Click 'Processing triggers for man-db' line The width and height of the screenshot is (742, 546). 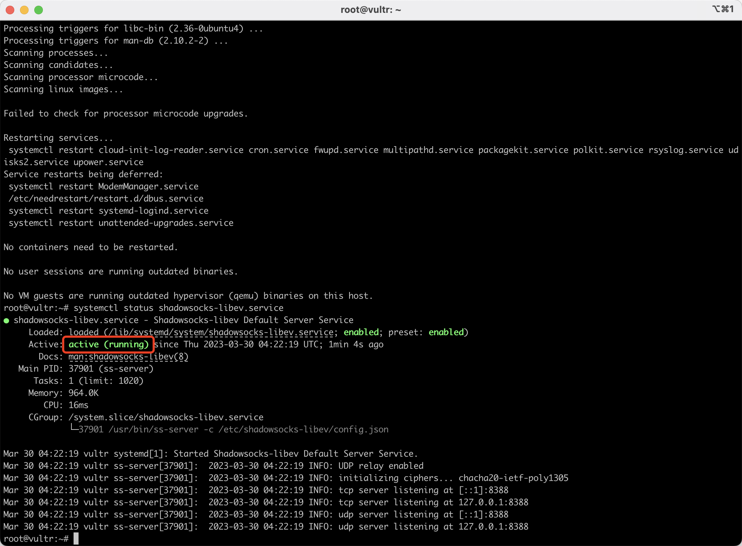116,41
